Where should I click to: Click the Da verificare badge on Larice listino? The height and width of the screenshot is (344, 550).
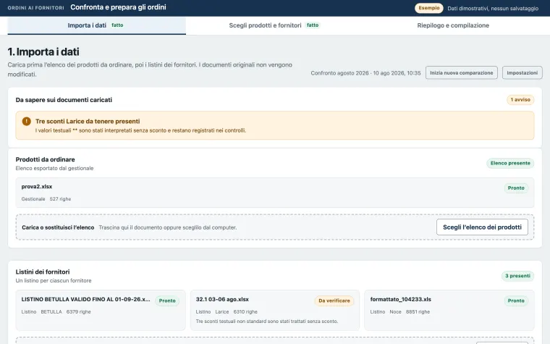pyautogui.click(x=334, y=301)
